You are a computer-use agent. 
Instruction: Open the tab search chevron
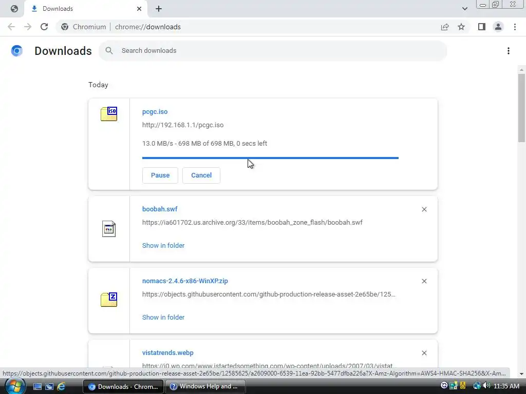point(464,9)
